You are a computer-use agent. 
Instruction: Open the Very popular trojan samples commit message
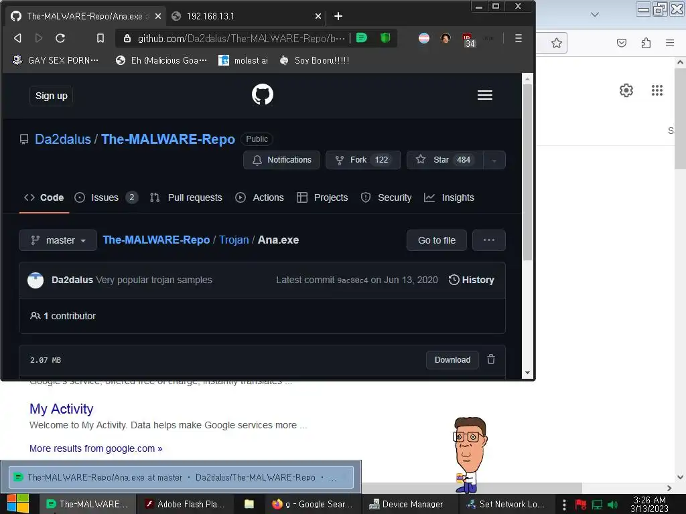click(x=154, y=280)
